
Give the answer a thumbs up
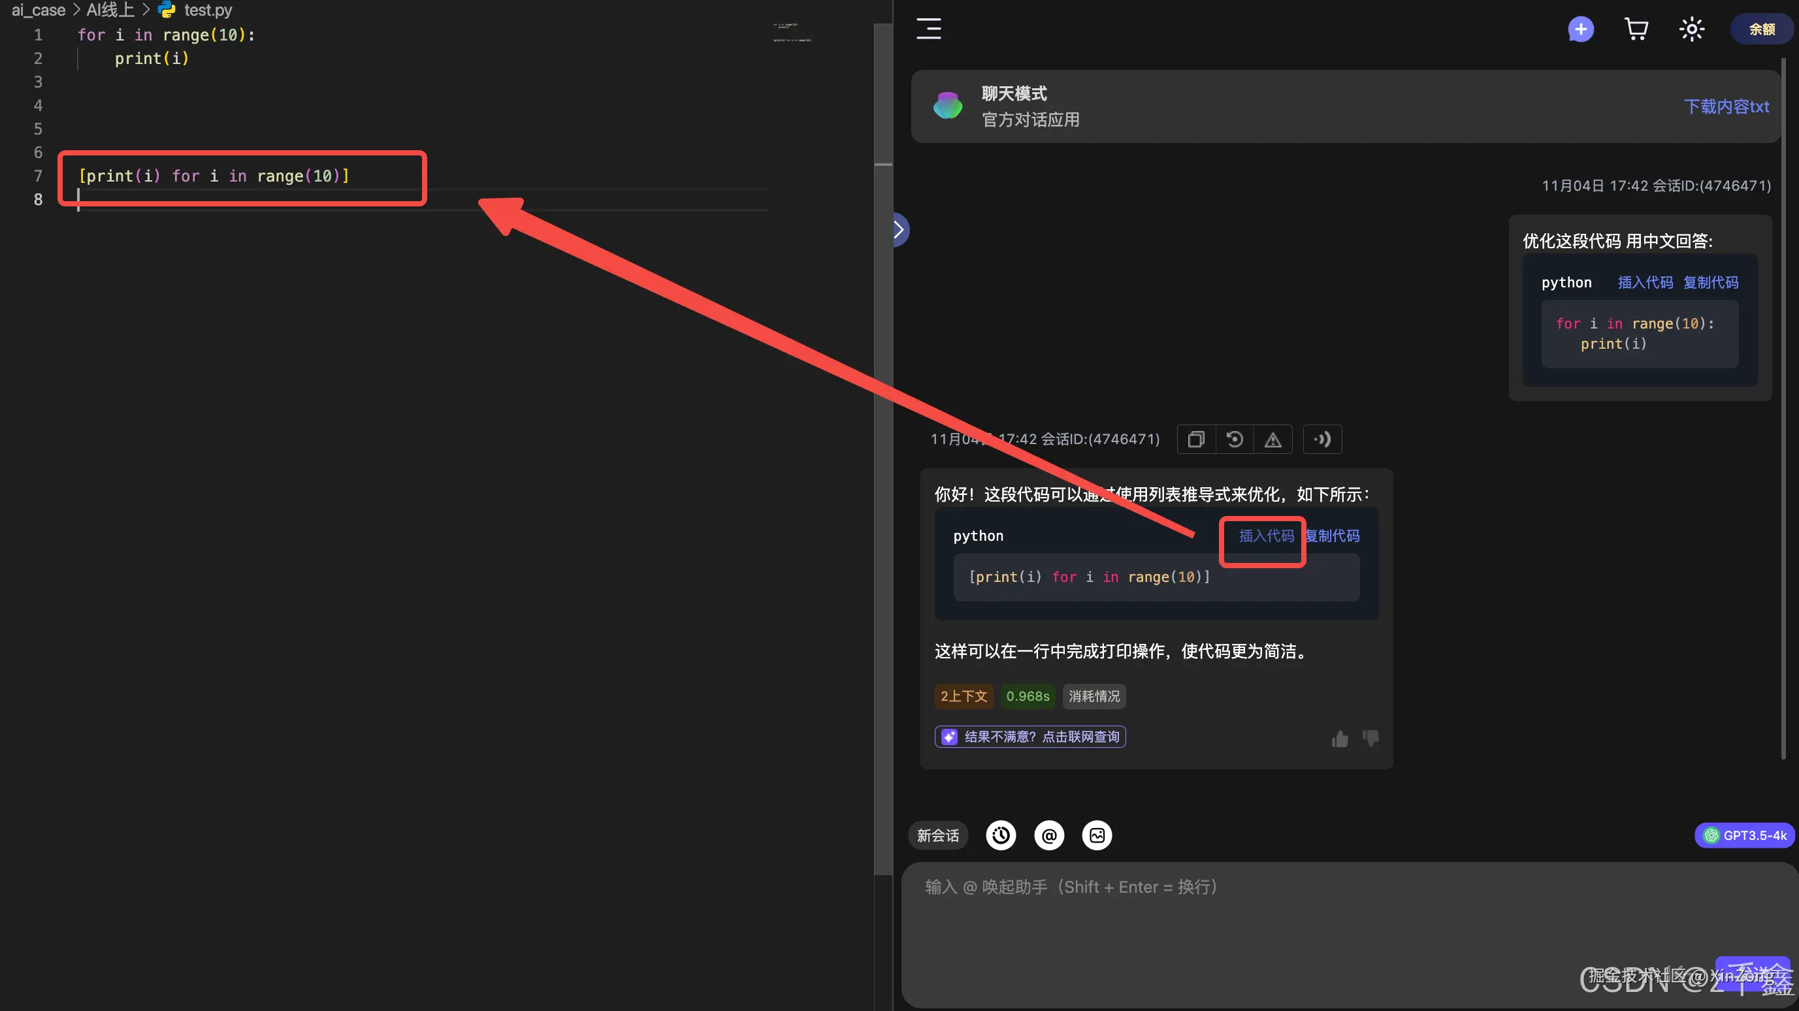(1338, 739)
